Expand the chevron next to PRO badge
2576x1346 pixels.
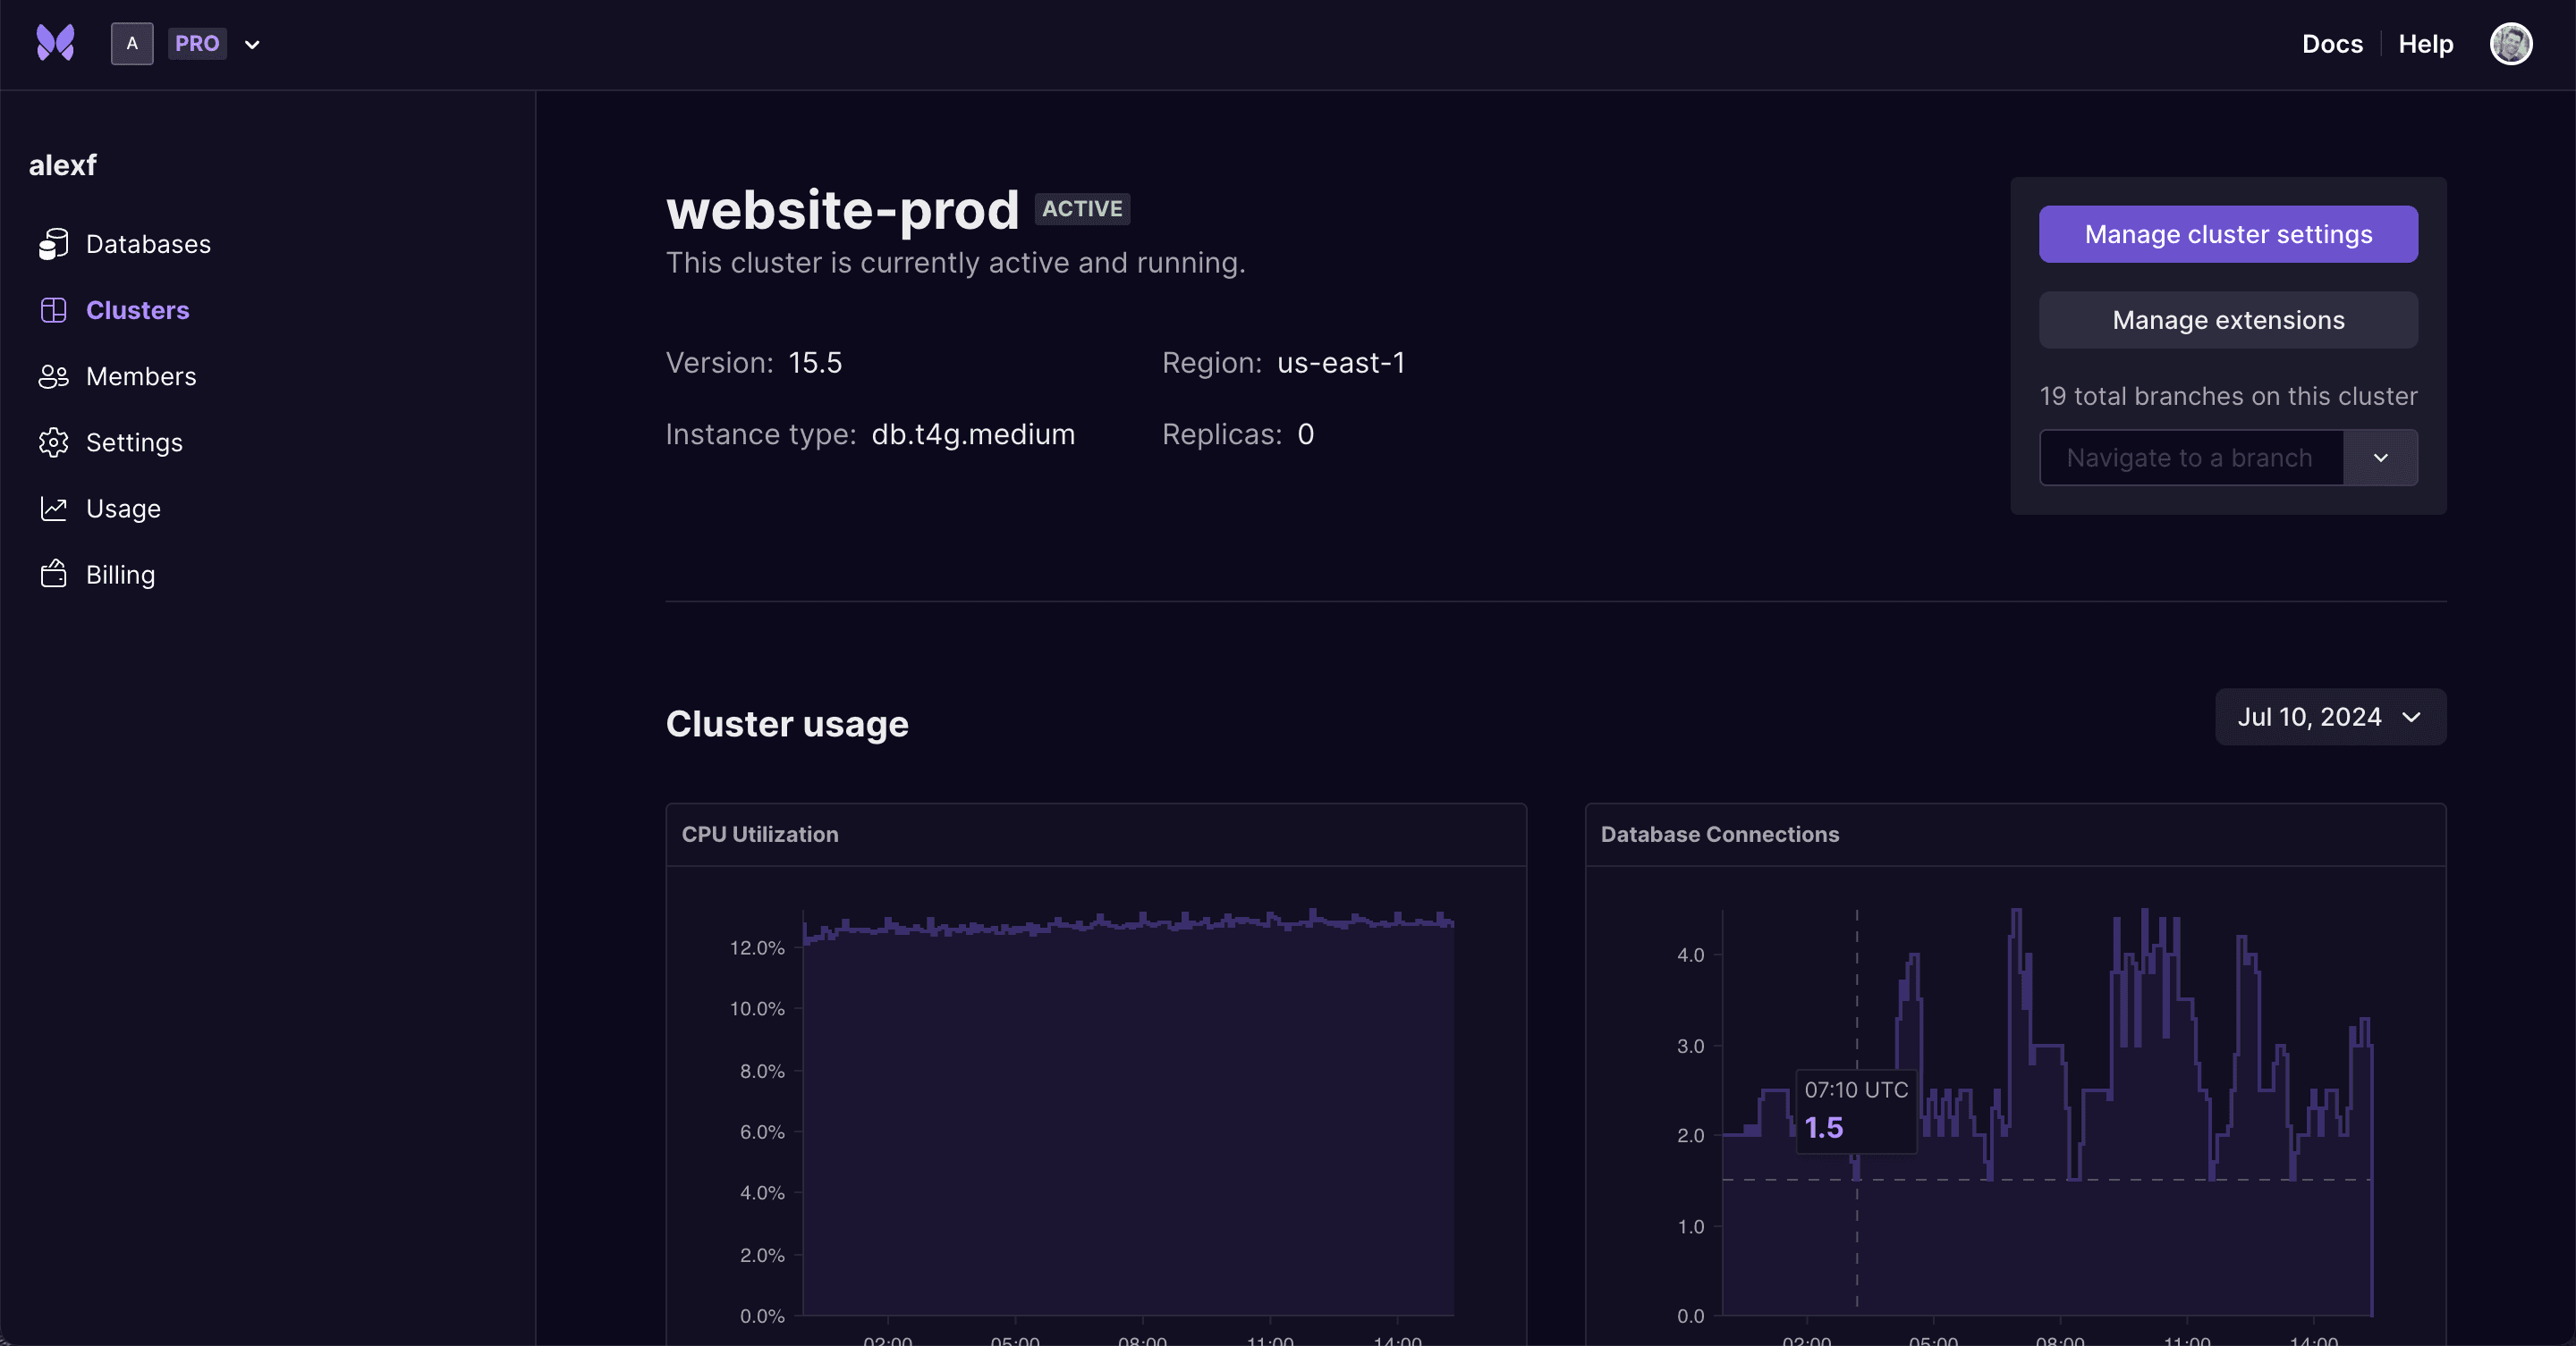[252, 44]
